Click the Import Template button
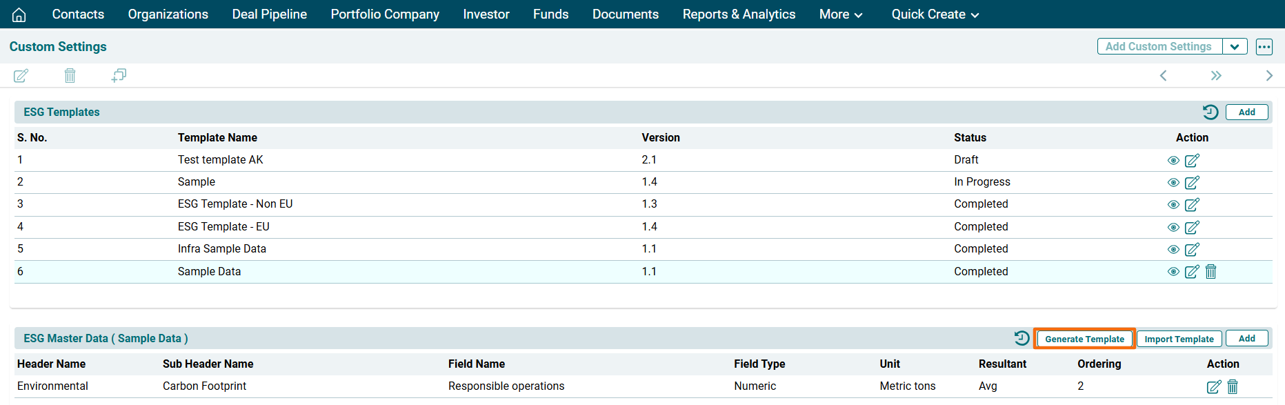The image size is (1285, 405). click(1179, 339)
